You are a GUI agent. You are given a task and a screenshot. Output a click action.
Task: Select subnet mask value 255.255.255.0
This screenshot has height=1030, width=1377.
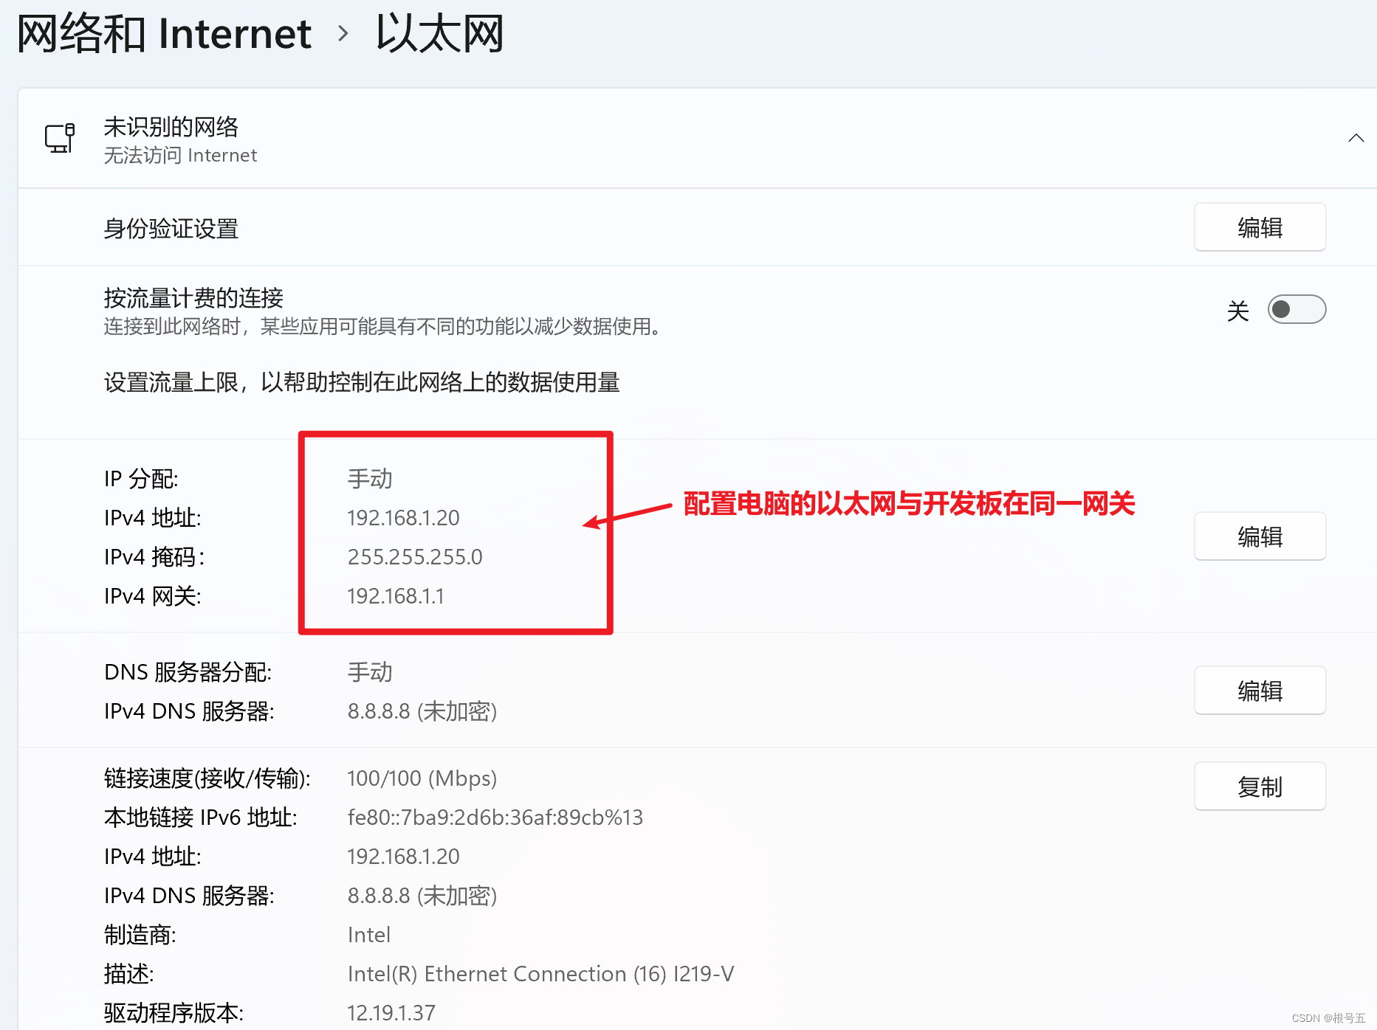coord(415,557)
